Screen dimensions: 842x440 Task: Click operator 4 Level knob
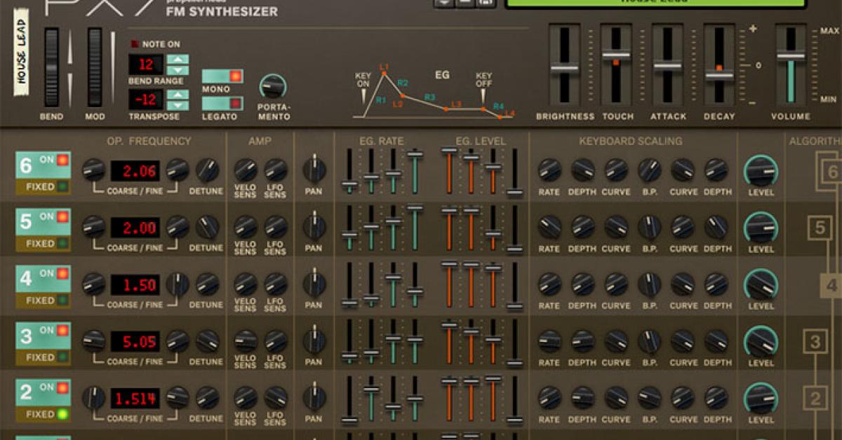point(761,284)
